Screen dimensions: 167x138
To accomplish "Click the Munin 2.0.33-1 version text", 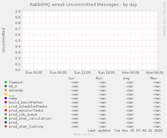I will [84, 134].
